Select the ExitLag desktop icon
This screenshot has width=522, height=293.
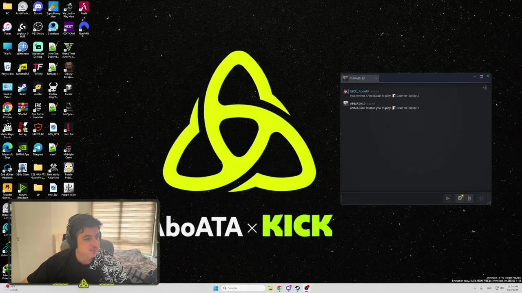click(x=22, y=129)
